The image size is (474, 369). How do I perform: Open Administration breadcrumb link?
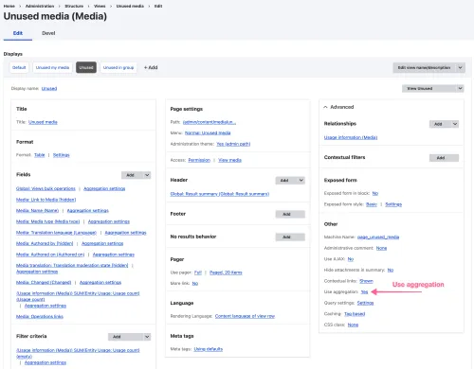click(40, 6)
